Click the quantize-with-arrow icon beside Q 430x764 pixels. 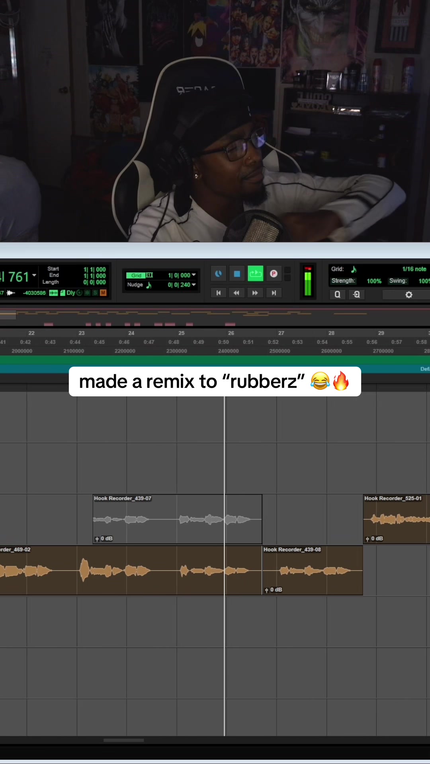click(x=356, y=294)
